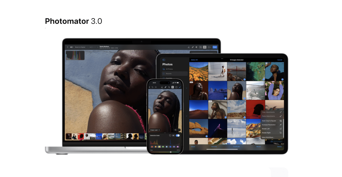Select the yellow color swatch on the iPhone
Viewport: 342px width, 177px height.
tap(159, 147)
